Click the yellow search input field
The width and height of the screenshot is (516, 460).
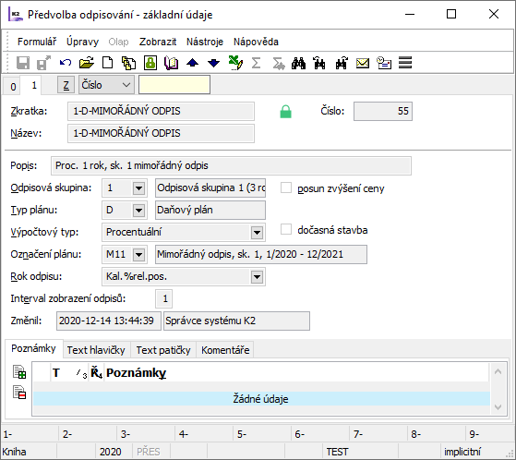click(174, 85)
